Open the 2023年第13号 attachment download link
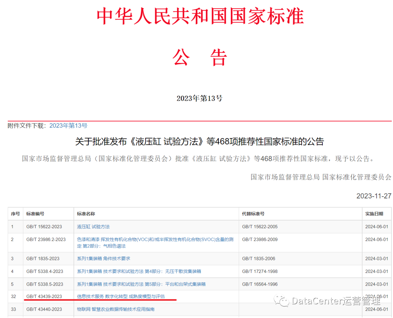The height and width of the screenshot is (318, 393). click(x=68, y=125)
